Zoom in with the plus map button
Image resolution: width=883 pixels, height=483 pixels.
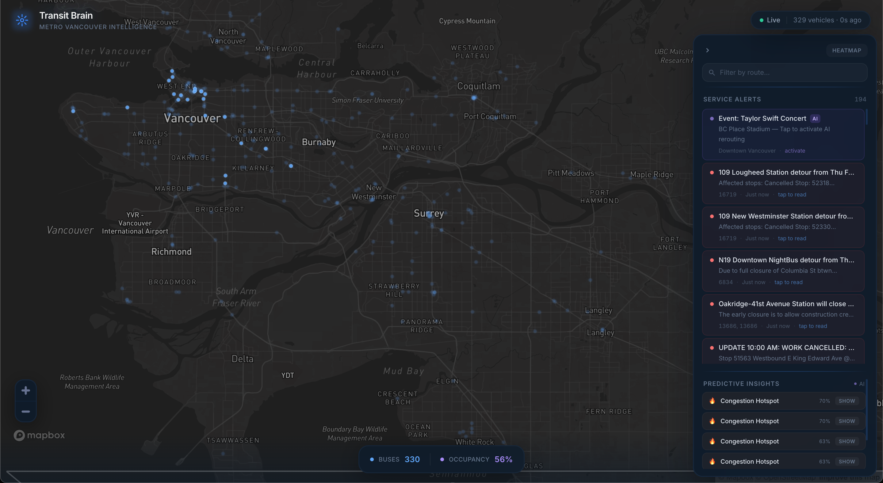point(26,390)
